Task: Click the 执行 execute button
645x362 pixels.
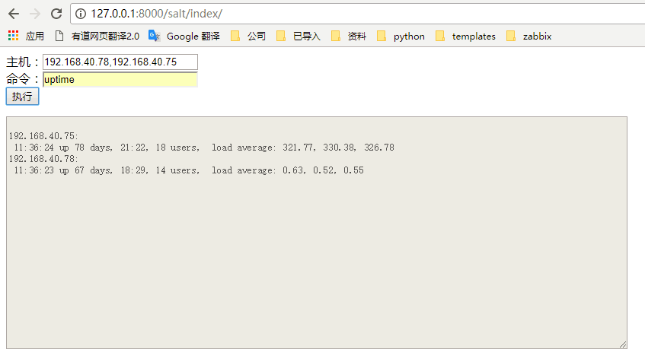Action: pyautogui.click(x=22, y=97)
